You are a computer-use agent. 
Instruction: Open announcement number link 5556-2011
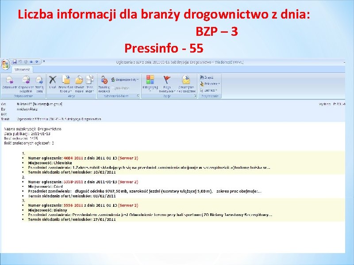point(73,205)
